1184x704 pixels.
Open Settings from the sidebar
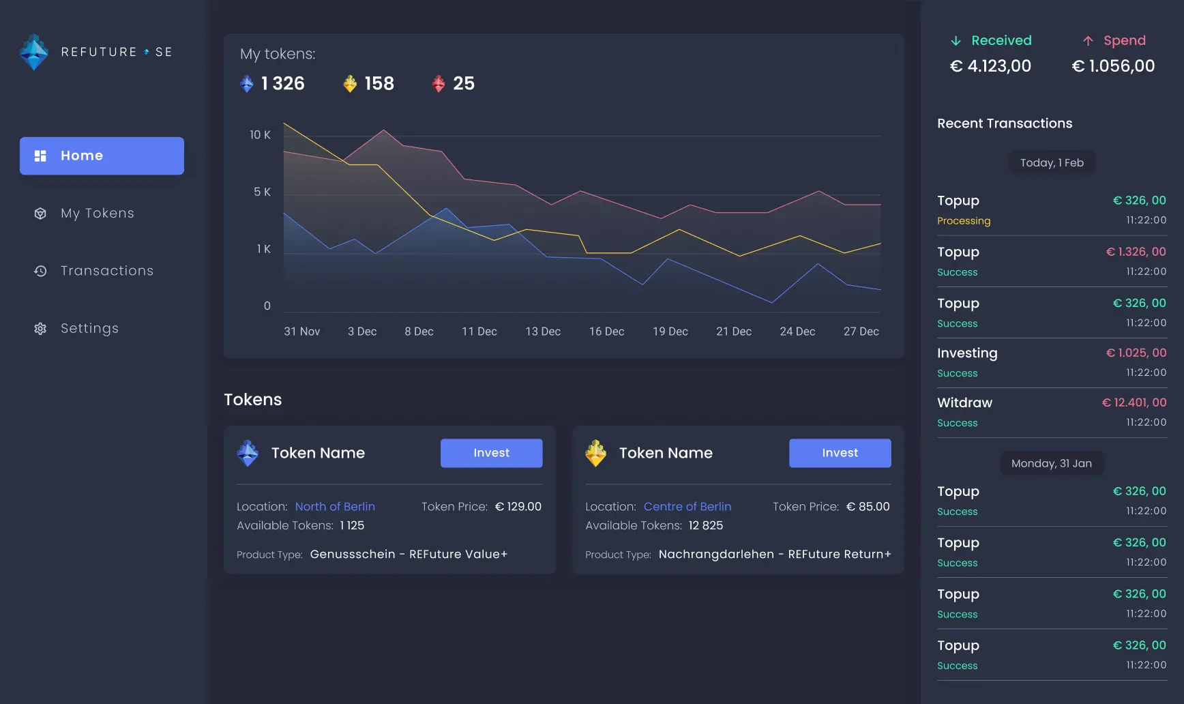[89, 329]
